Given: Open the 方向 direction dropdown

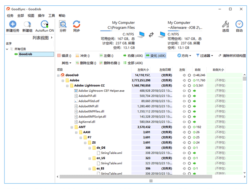Looking at the screenshot, I should [x=184, y=56].
